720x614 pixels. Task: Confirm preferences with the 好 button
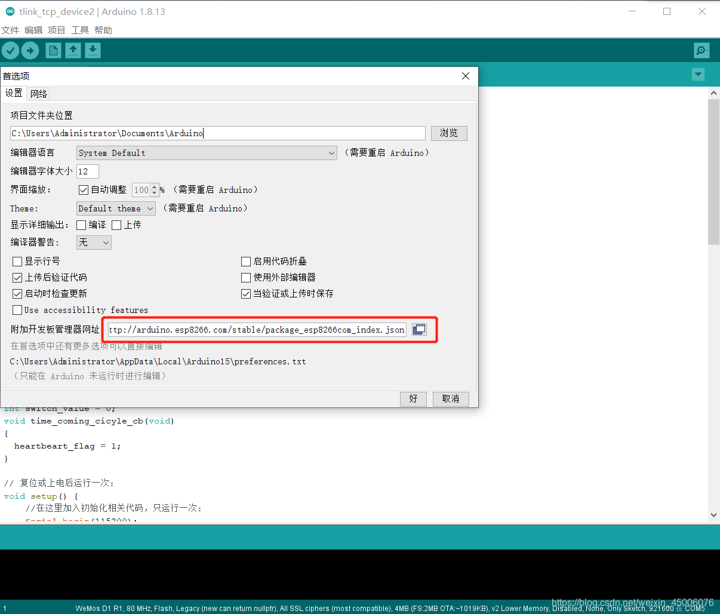tap(413, 398)
